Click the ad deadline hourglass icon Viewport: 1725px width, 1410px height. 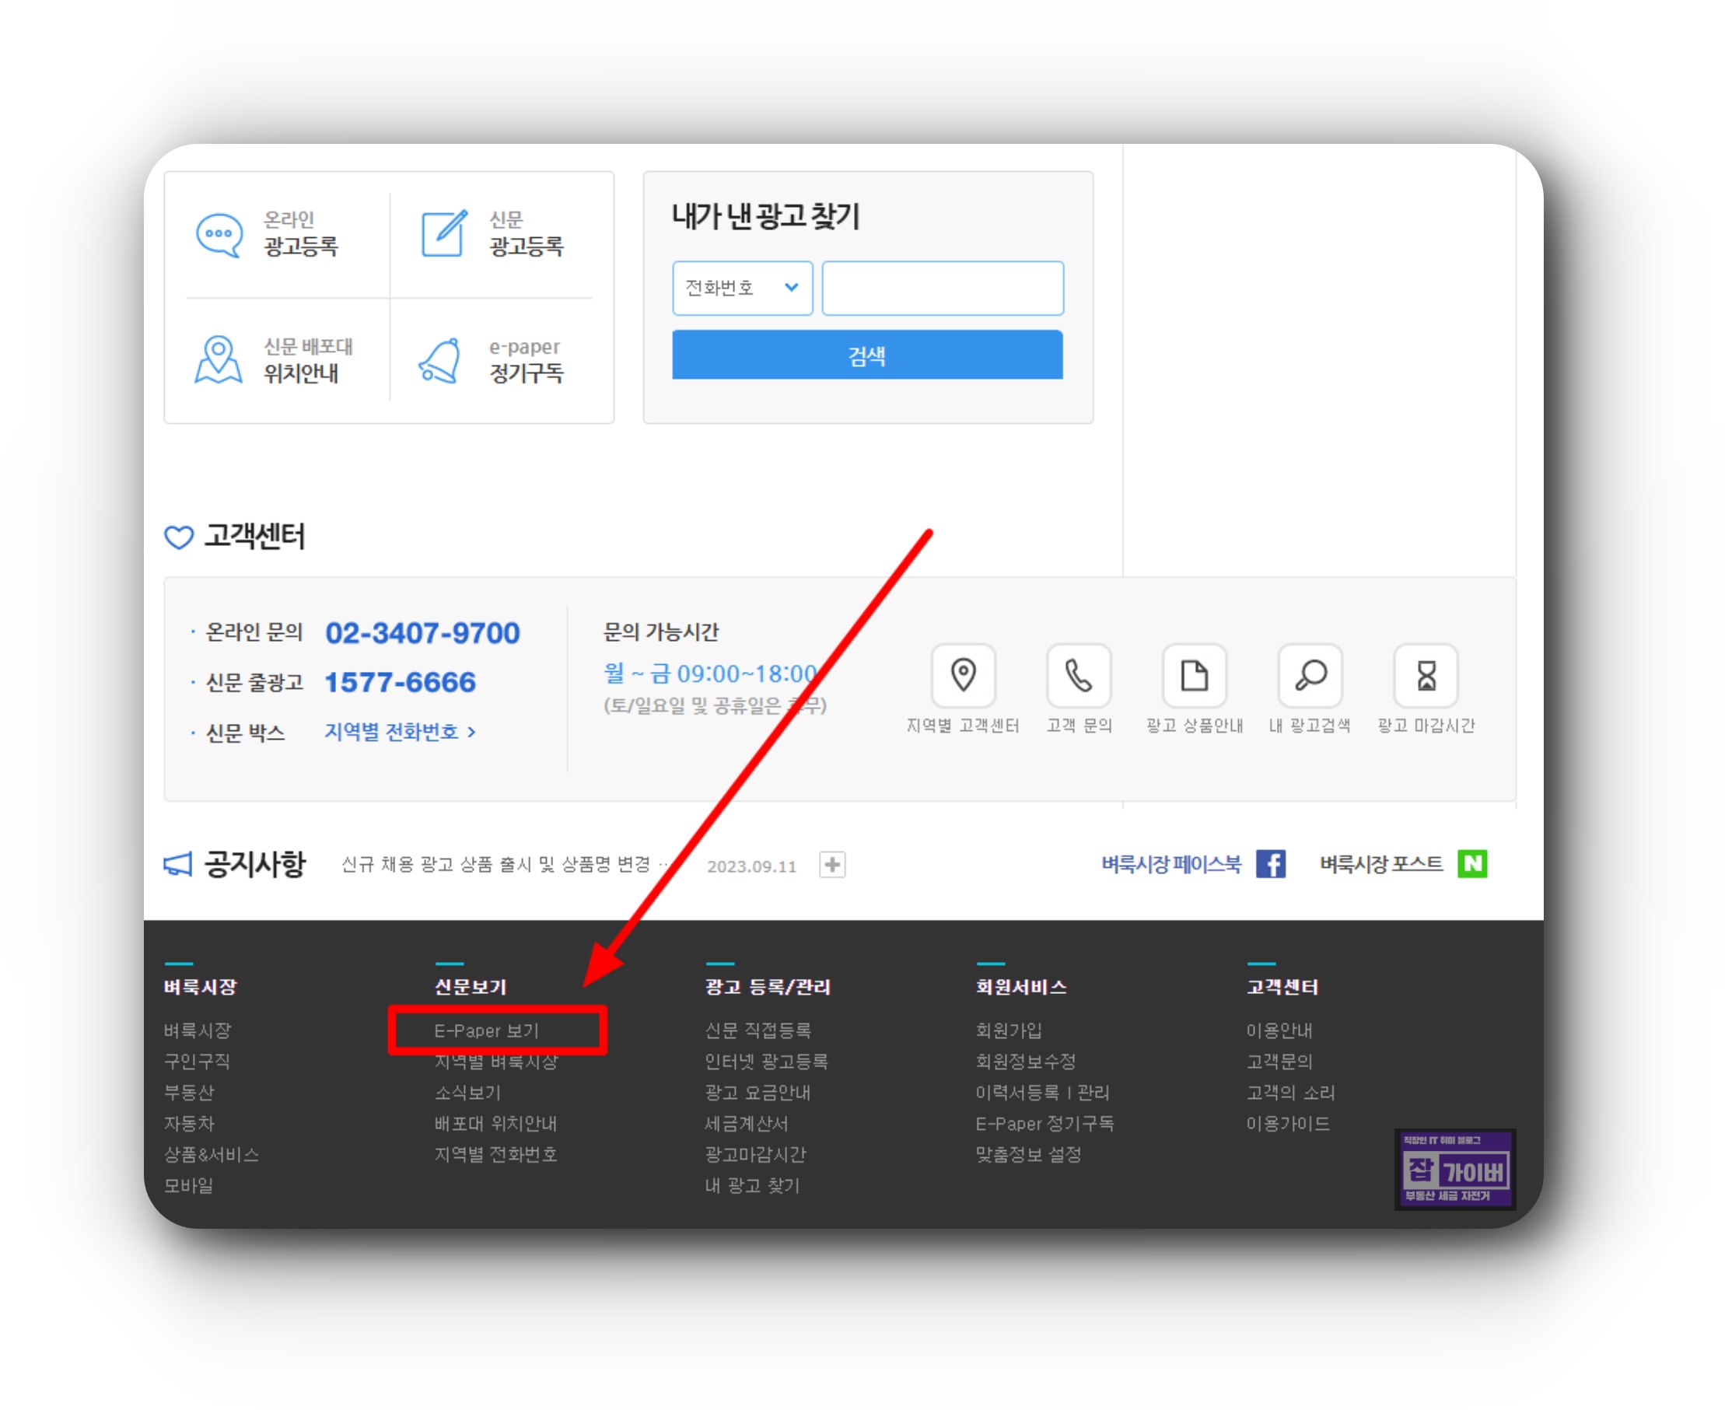pos(1426,676)
